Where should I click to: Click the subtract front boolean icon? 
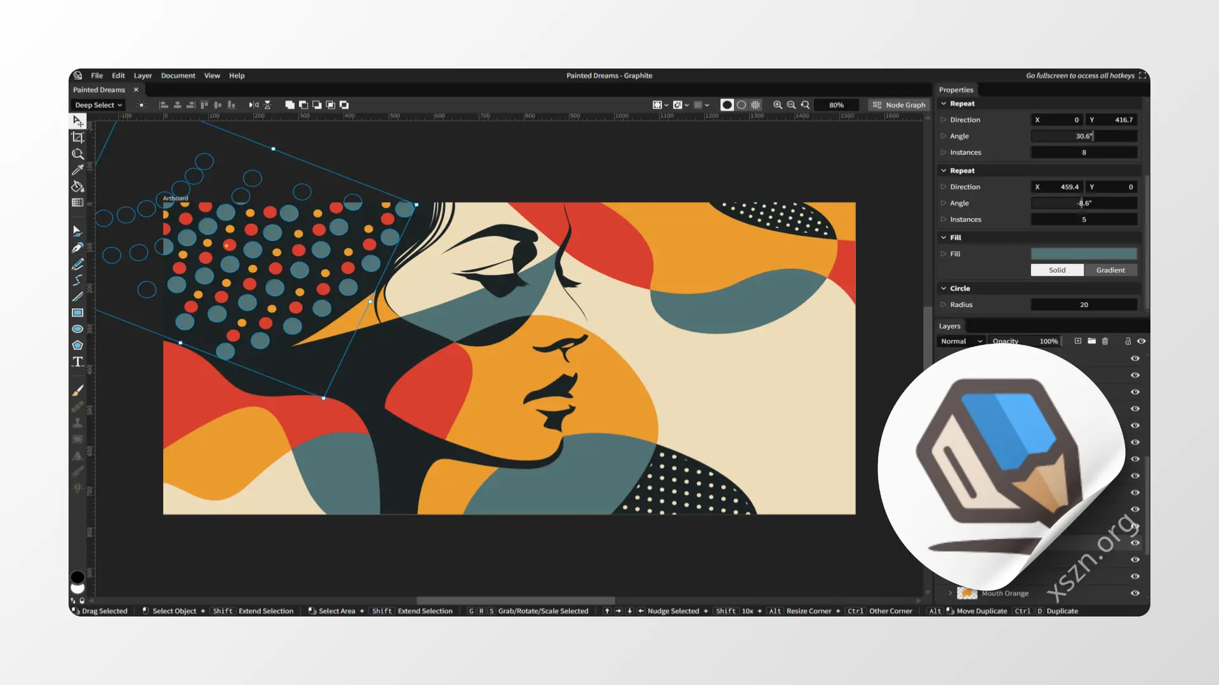pyautogui.click(x=303, y=105)
